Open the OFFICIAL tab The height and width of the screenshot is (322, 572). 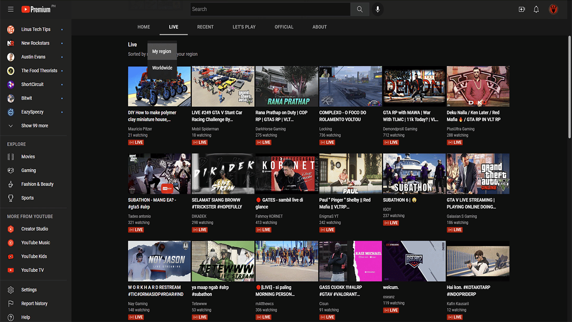[x=284, y=27]
